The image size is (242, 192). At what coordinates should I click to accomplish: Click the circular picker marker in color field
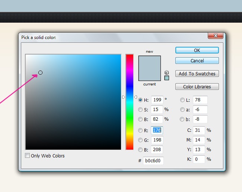click(x=40, y=72)
